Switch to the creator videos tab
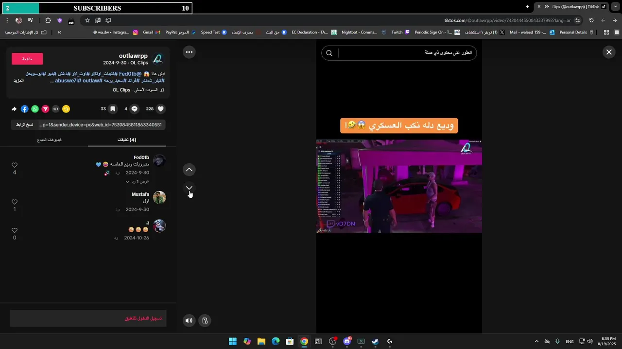Screen dimensions: 622x349 tap(49, 140)
